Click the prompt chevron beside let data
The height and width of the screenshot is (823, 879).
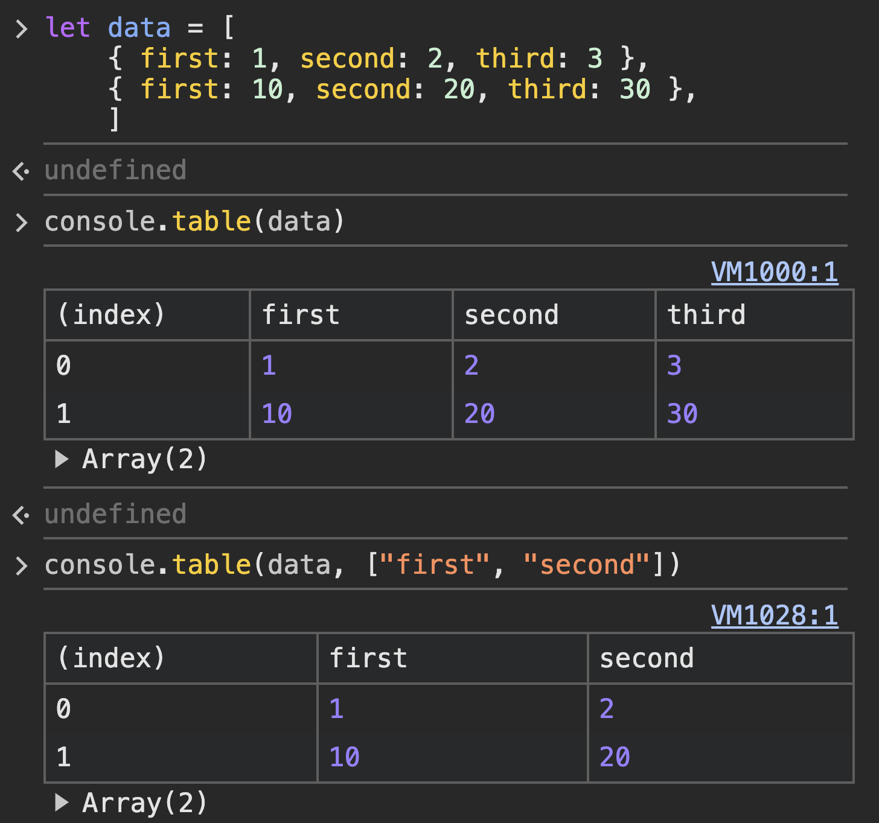[x=22, y=29]
